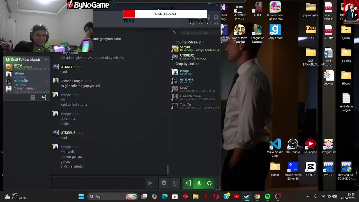Screen dimensions: 359x202
Task: Launch Garry's Mod from desktop
Action: [275, 32]
